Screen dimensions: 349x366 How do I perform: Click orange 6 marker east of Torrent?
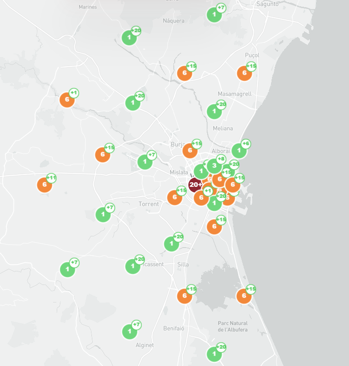174,197
